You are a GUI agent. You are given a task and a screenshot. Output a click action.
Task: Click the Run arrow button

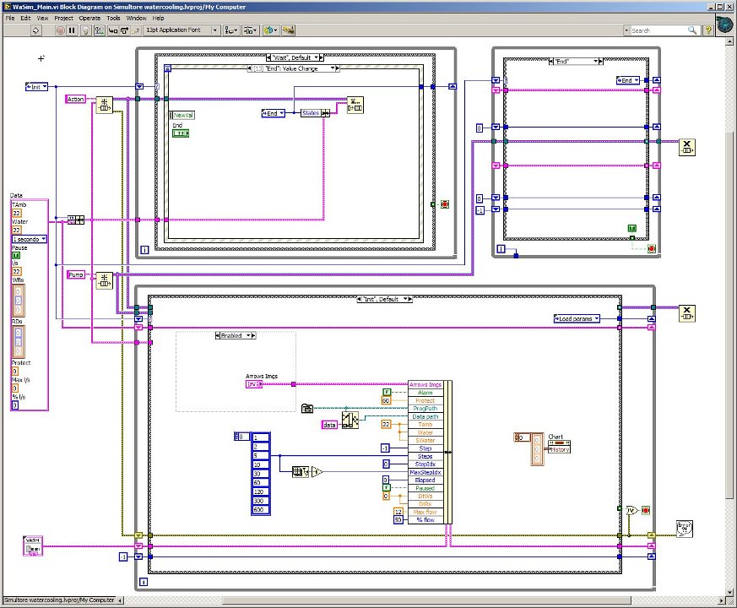[36, 30]
